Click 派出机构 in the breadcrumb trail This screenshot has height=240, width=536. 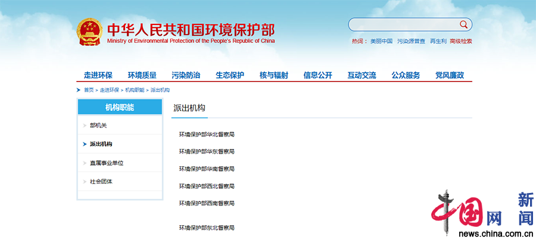tap(160, 90)
